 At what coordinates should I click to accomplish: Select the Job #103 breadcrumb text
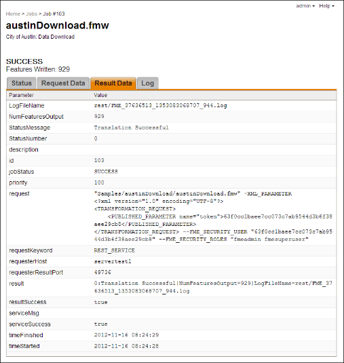click(54, 14)
